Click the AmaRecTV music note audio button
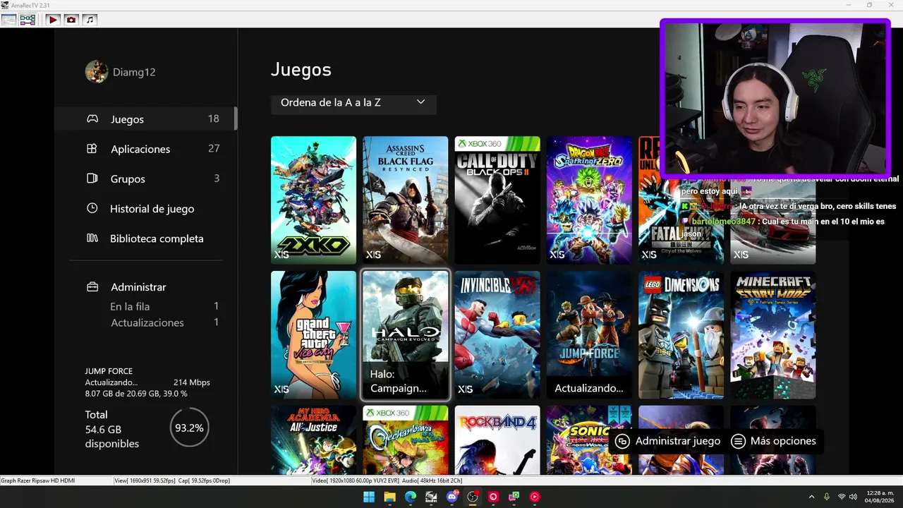Viewport: 903px width, 508px height. (90, 20)
